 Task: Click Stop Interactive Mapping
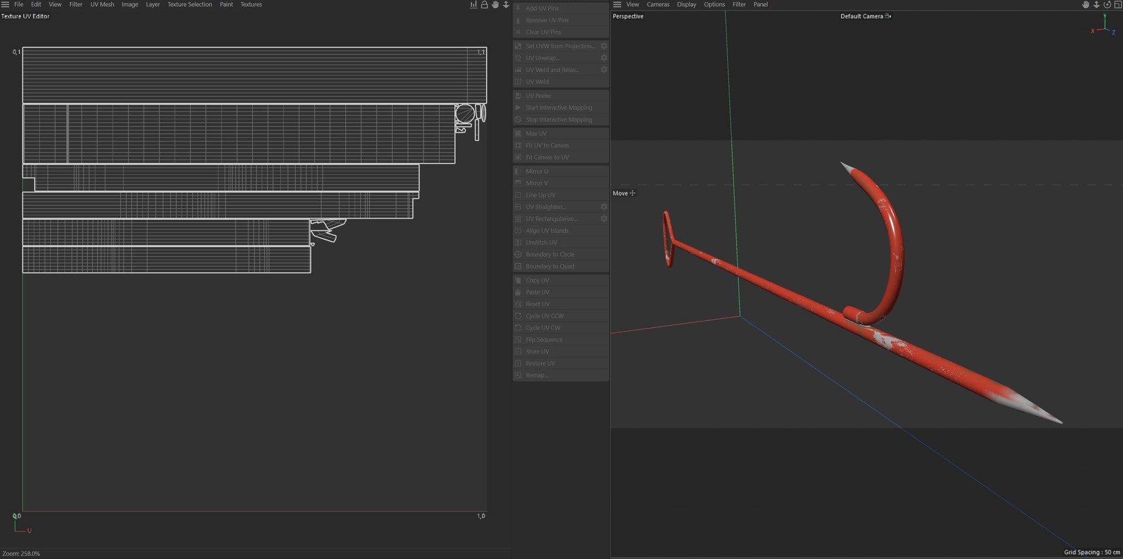[561, 120]
